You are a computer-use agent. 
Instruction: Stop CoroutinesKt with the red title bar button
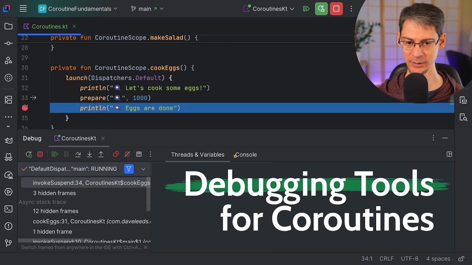point(336,8)
